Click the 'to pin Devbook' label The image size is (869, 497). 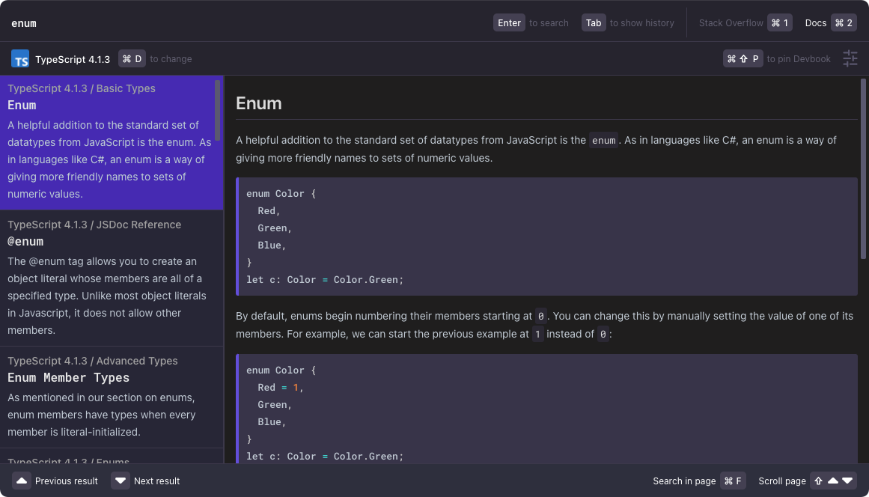799,59
